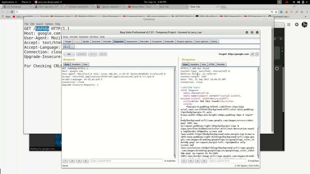The width and height of the screenshot is (310, 174).
Task: Select the Request Raw view tab
Action: (x=67, y=64)
